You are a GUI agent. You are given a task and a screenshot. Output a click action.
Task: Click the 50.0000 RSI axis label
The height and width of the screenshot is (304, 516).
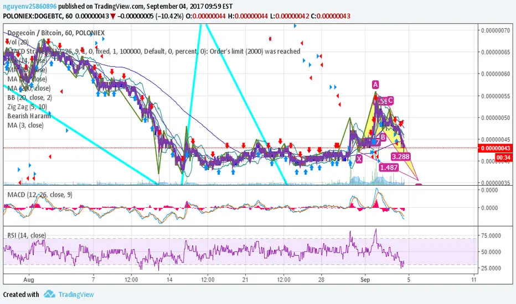click(491, 252)
